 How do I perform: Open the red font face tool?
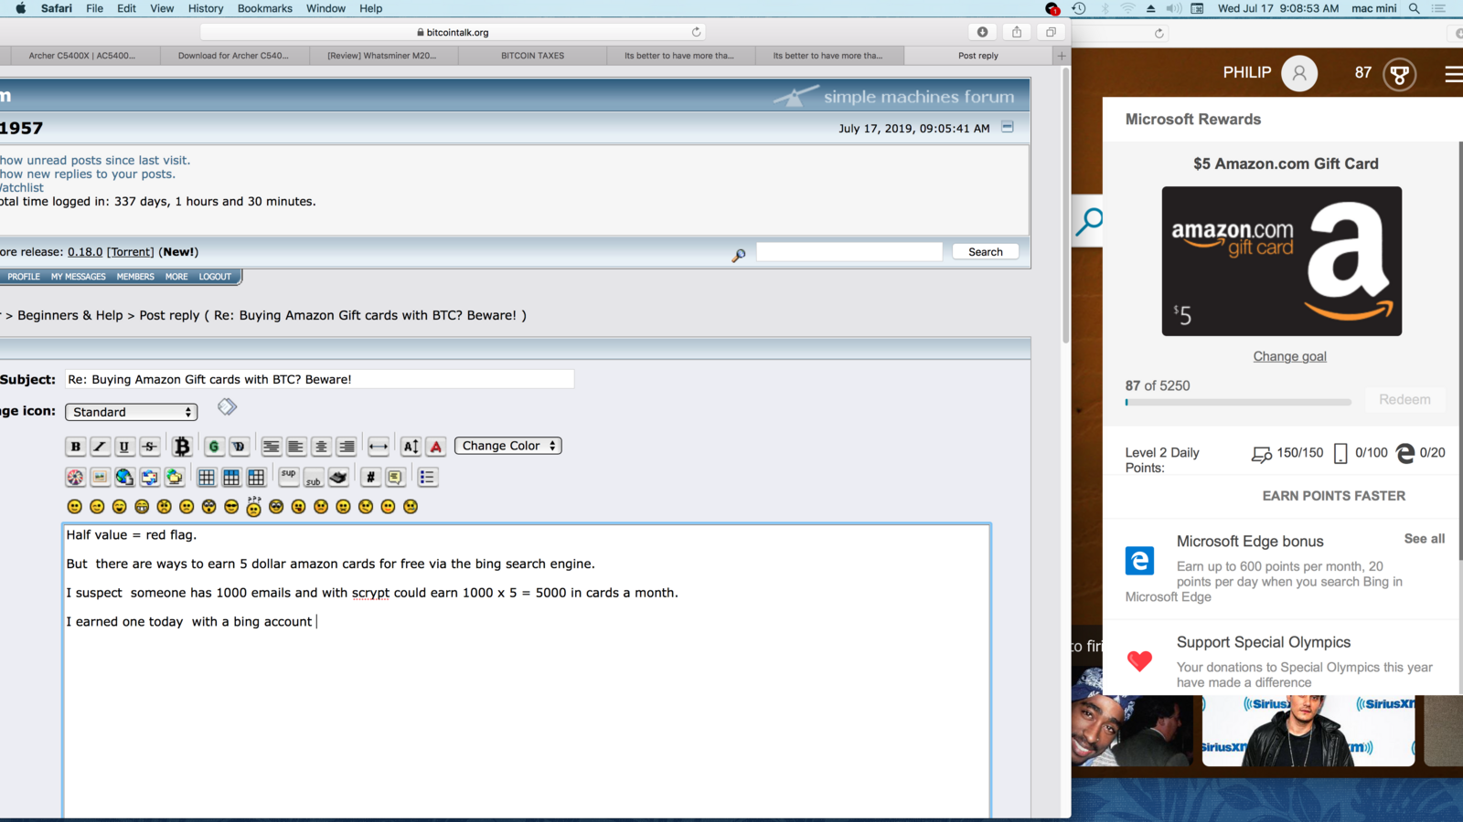tap(436, 447)
